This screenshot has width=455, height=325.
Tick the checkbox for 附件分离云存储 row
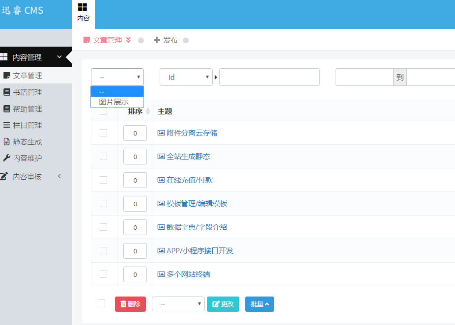coord(103,133)
